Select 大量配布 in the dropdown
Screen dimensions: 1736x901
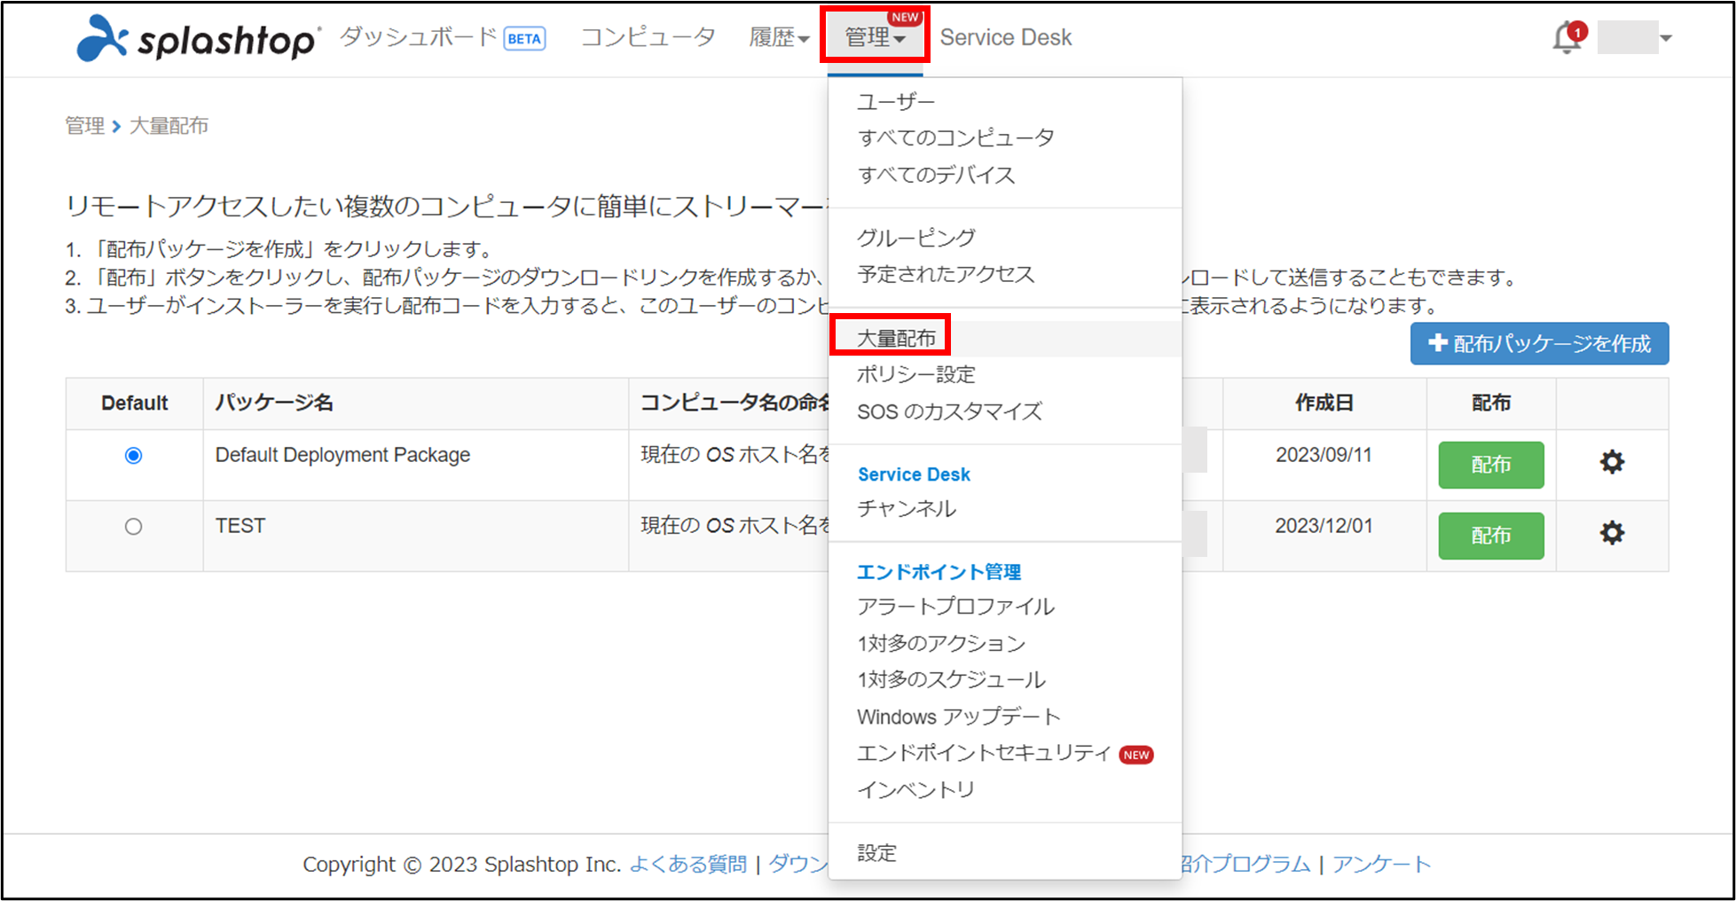[896, 338]
